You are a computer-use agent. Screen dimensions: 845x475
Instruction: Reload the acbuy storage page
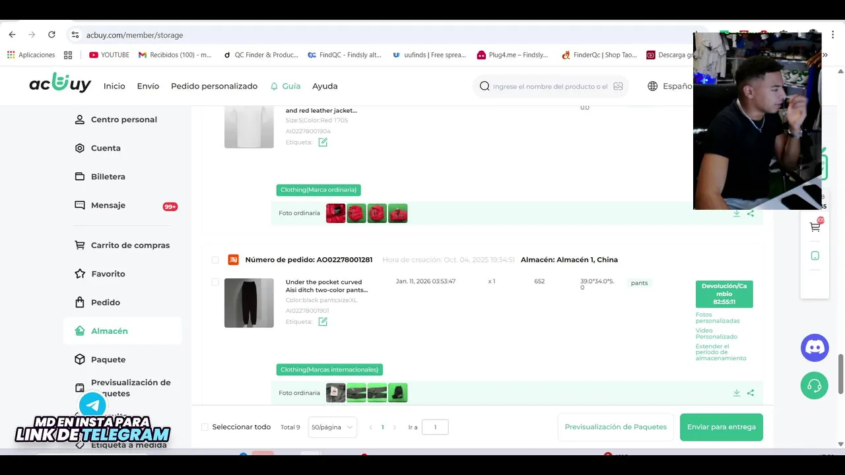coord(51,34)
